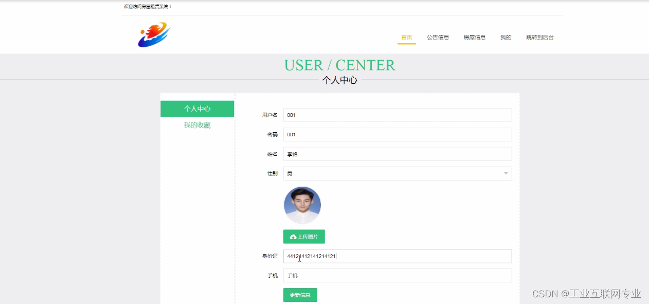Open the 房屋信息 menu item
This screenshot has height=304, width=649.
[474, 37]
